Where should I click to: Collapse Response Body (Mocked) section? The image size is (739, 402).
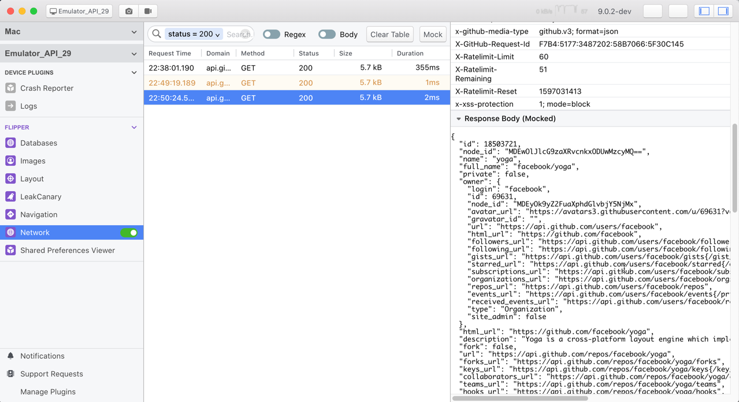[459, 119]
